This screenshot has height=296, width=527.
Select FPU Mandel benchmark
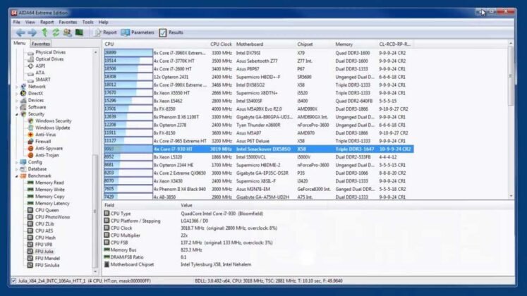tap(48, 258)
